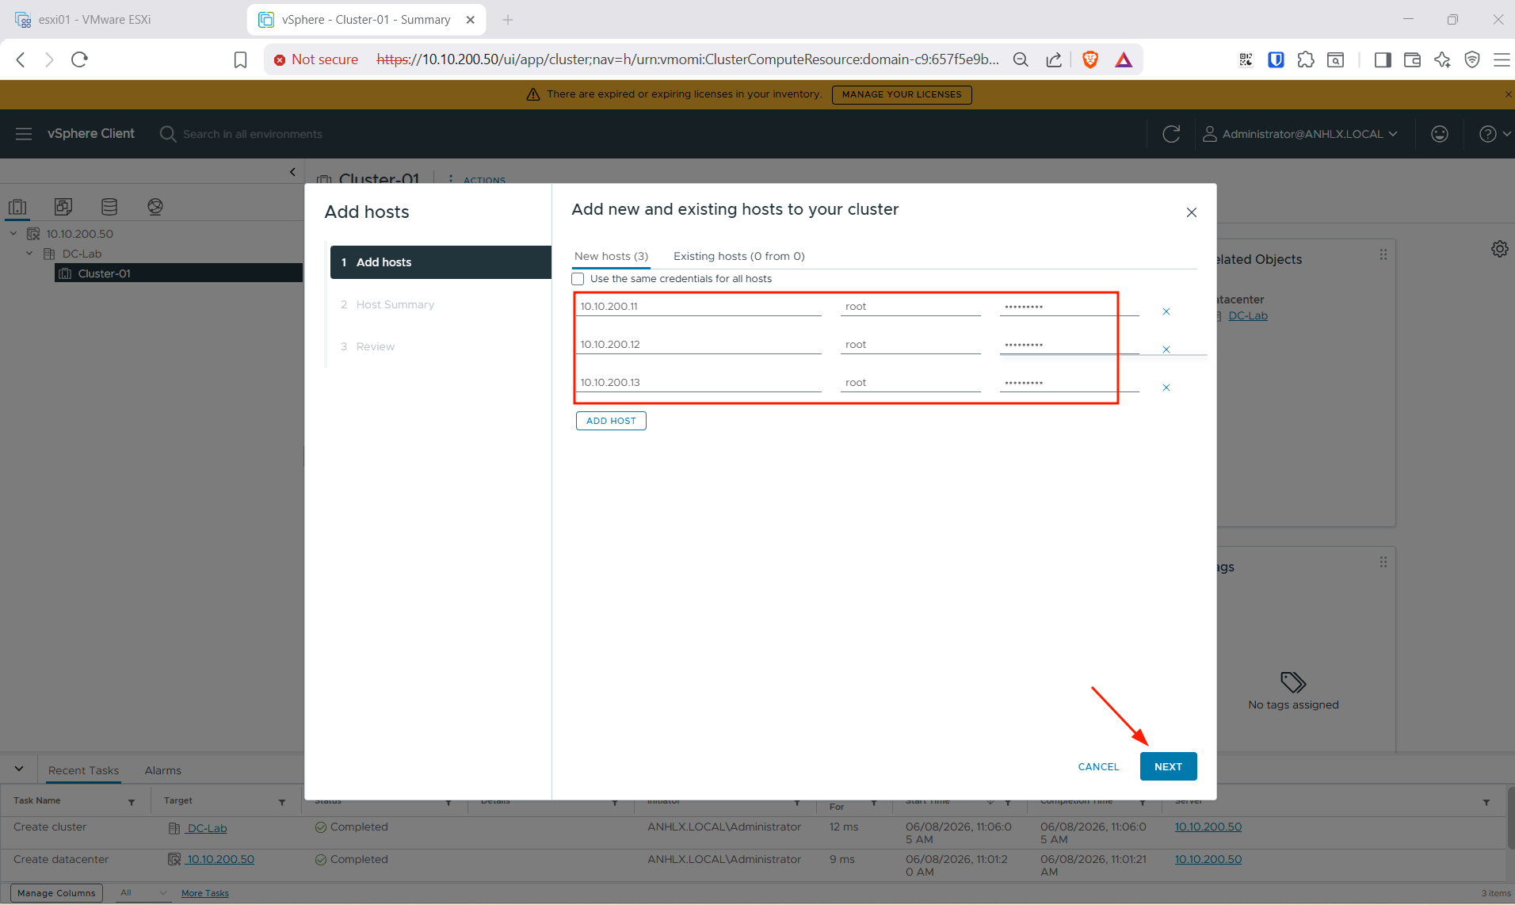1515x905 pixels.
Task: Click NEXT in Add hosts wizard
Action: (1168, 766)
